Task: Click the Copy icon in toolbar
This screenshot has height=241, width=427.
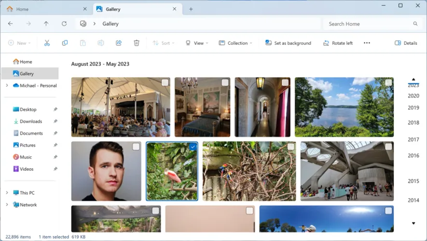Action: [65, 43]
